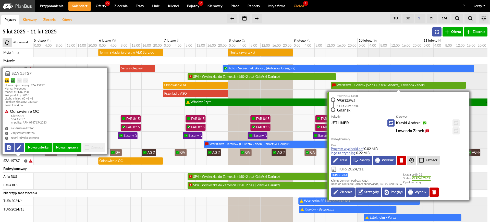The width and height of the screenshot is (490, 223).
Task: Open the Raporty menu
Action: [254, 6]
